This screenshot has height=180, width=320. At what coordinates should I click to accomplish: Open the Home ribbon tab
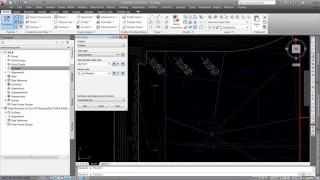click(x=6, y=11)
